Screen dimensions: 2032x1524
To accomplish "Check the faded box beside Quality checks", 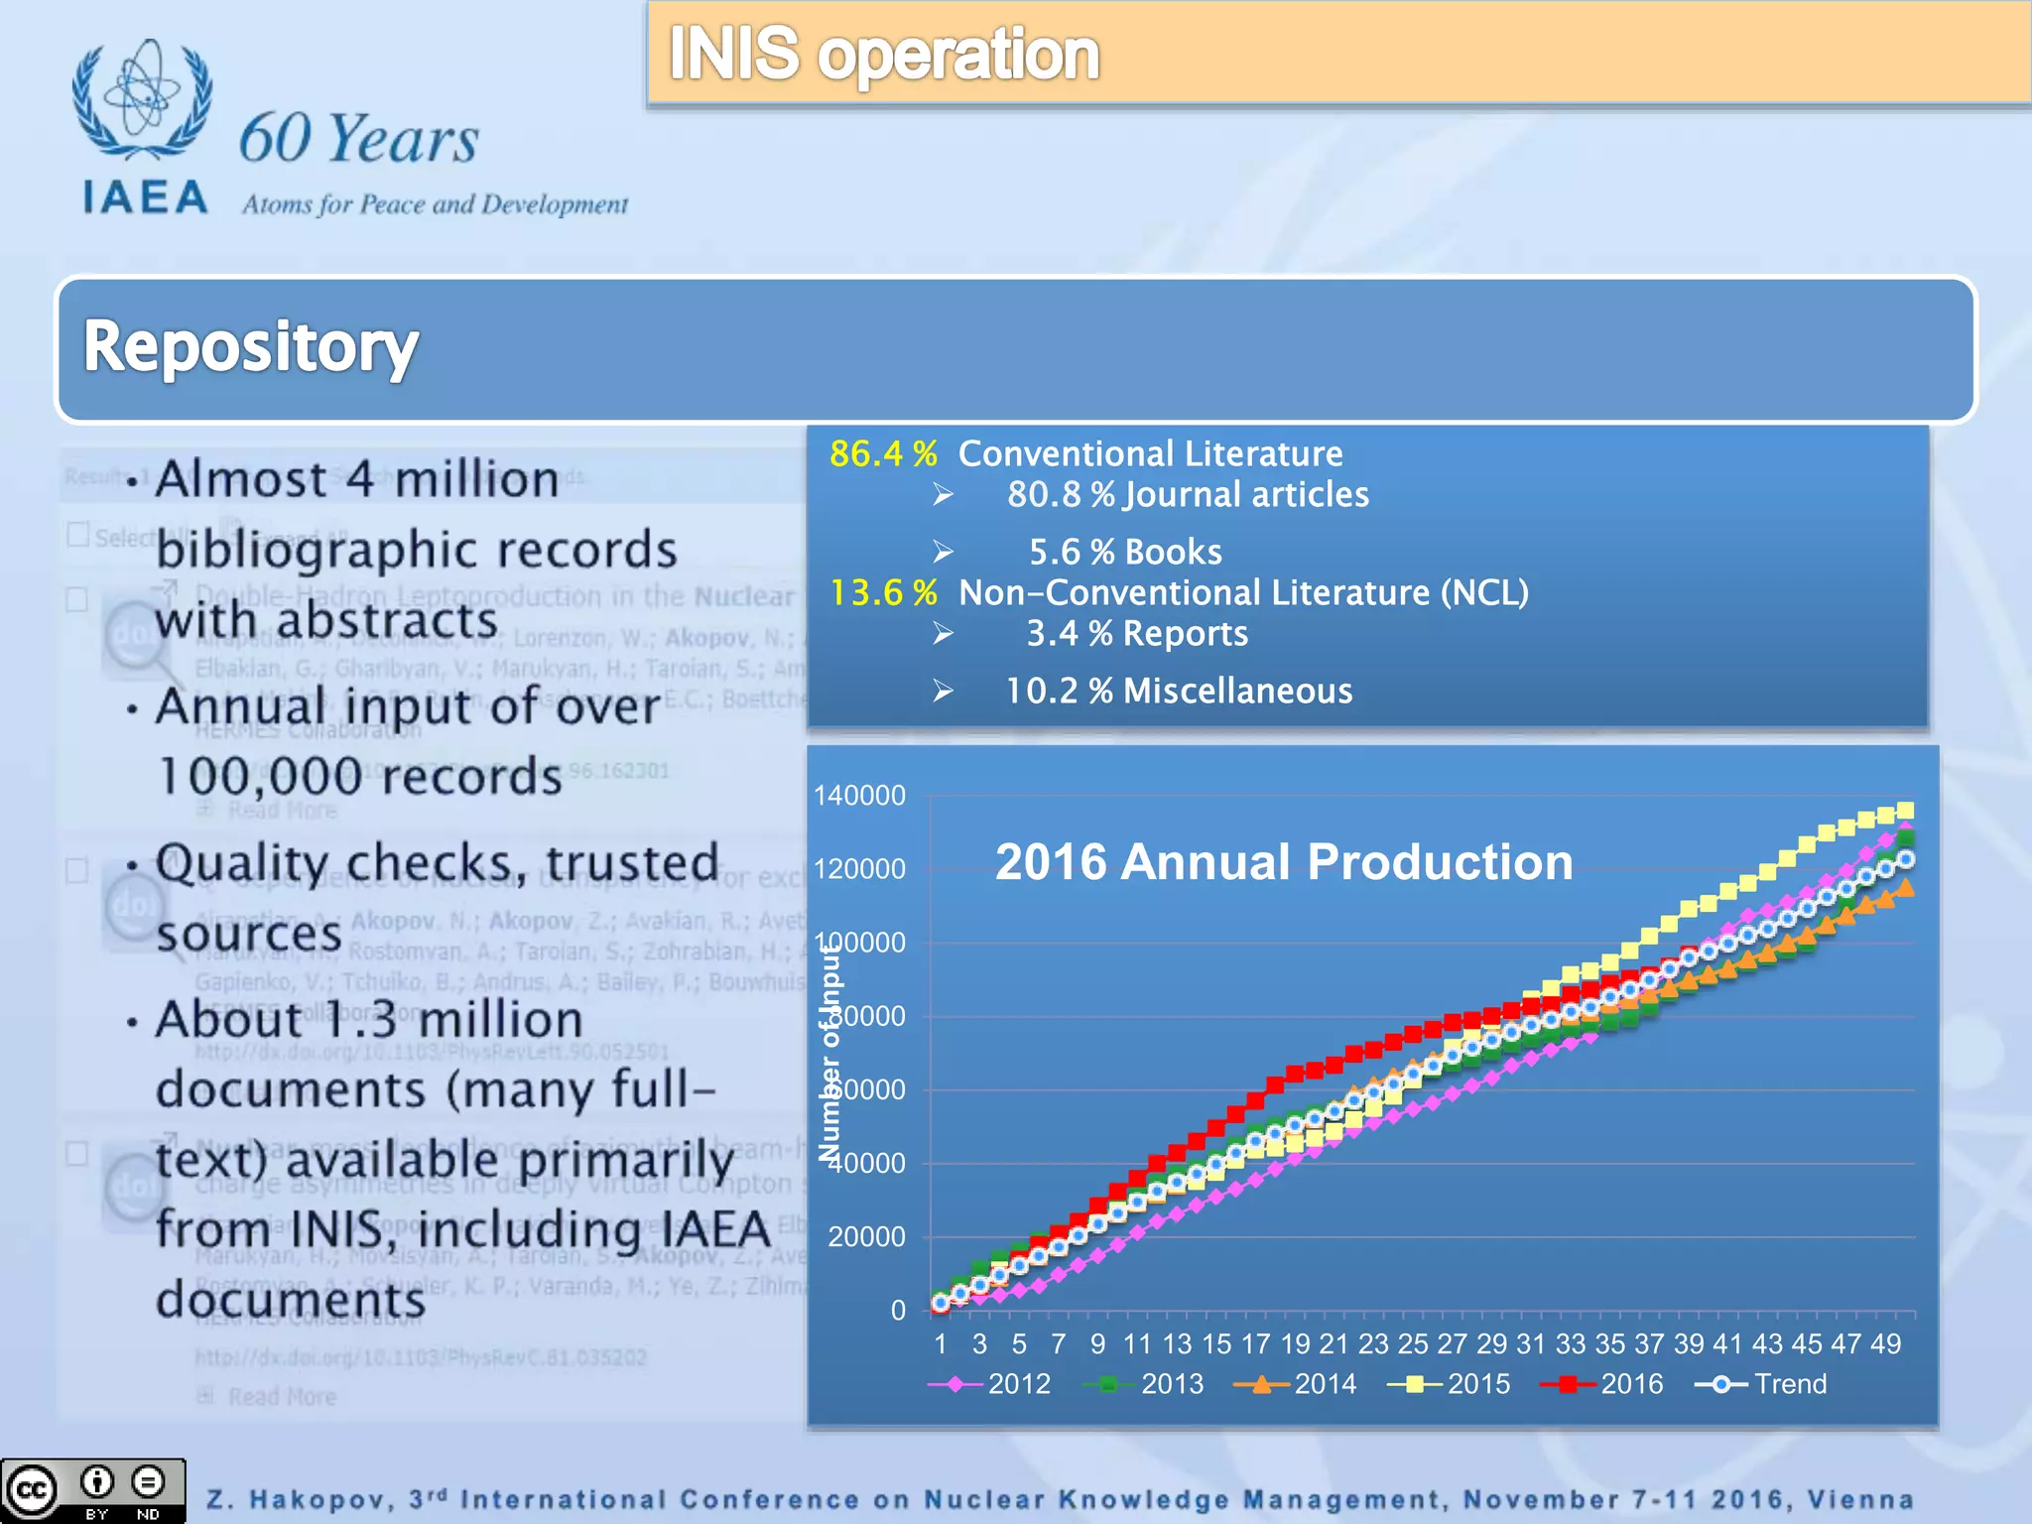I will [x=76, y=871].
